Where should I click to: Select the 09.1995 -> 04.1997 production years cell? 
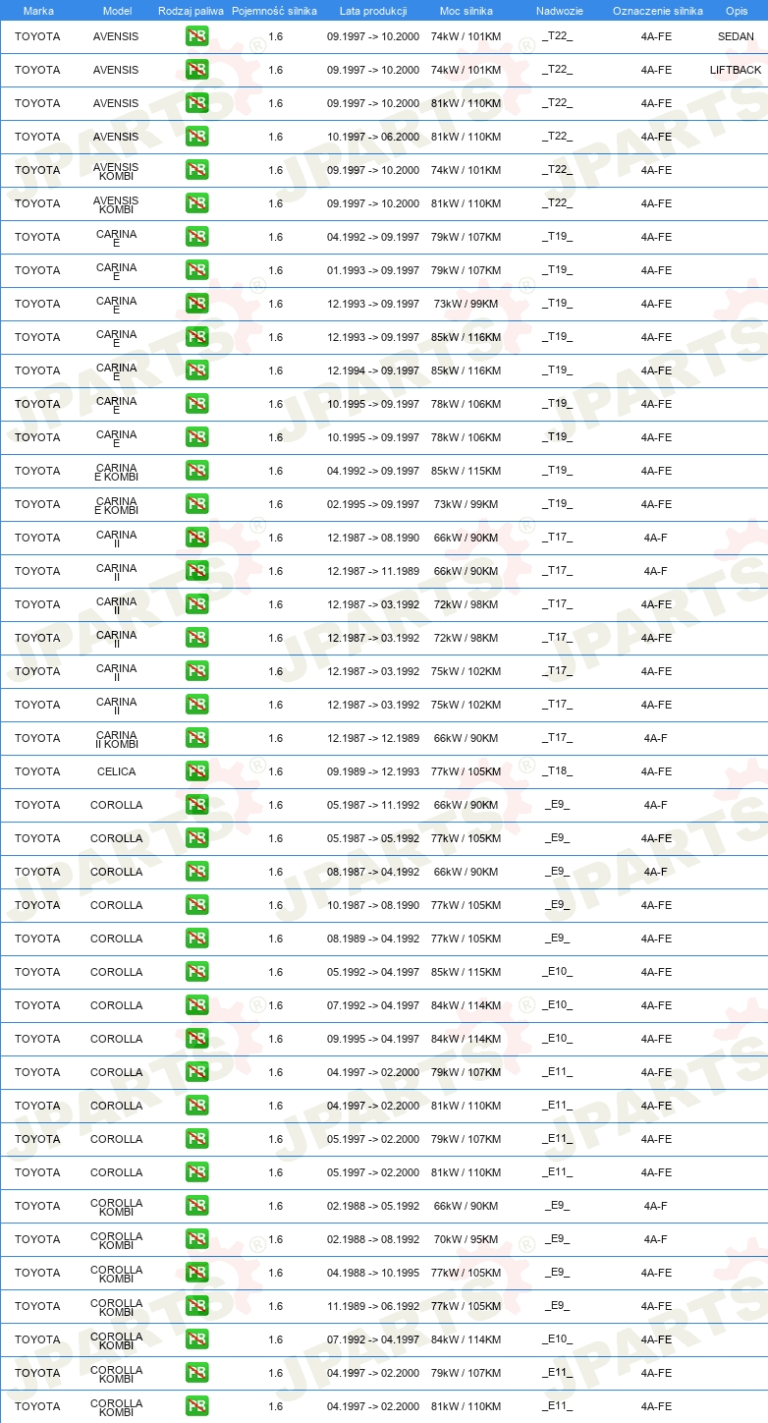[373, 1039]
